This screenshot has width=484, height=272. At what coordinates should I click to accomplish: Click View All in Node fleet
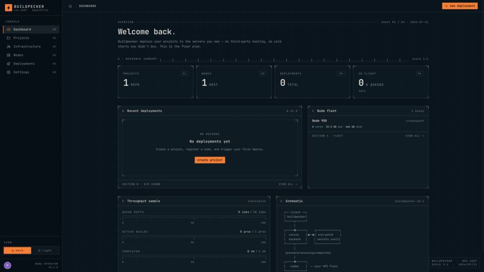(x=414, y=136)
